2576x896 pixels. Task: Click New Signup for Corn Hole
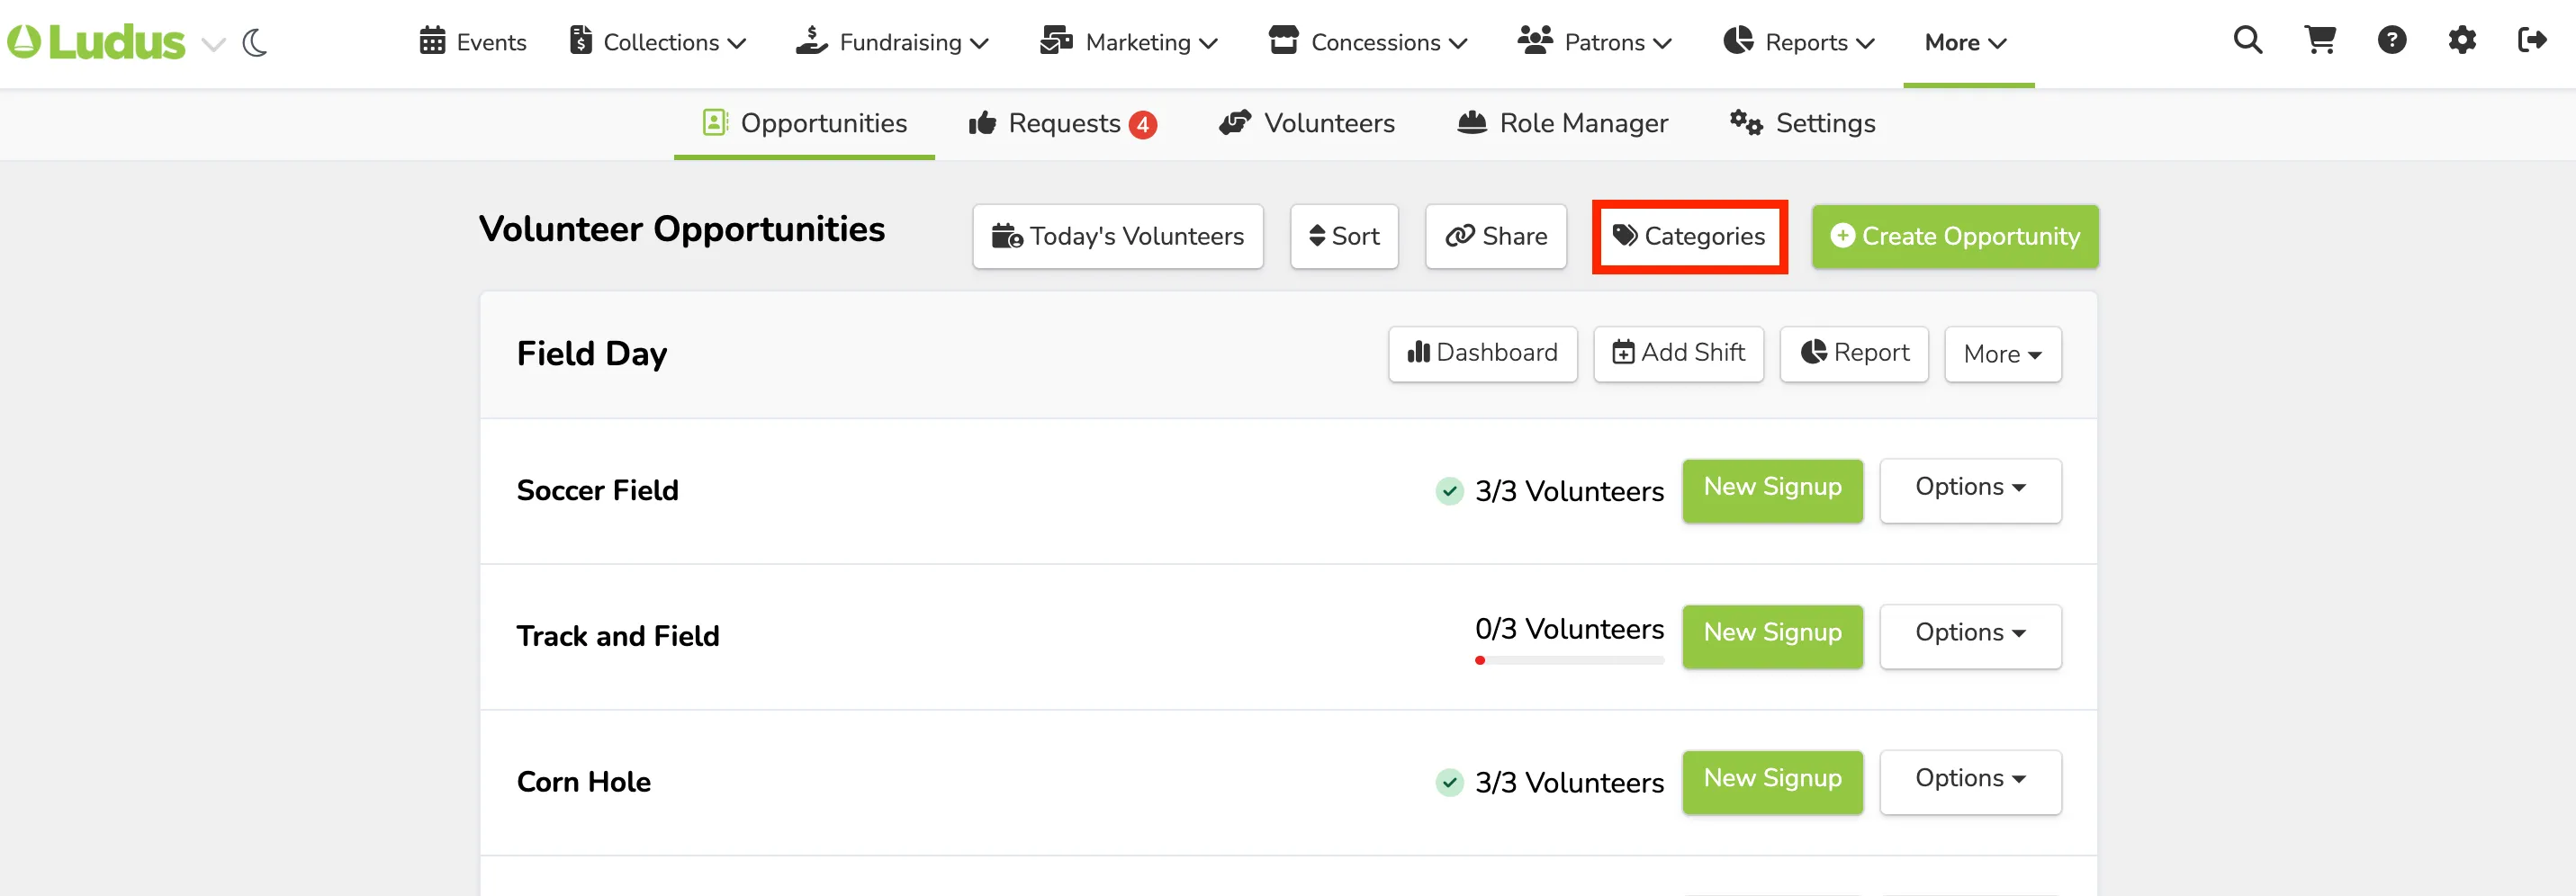tap(1773, 782)
